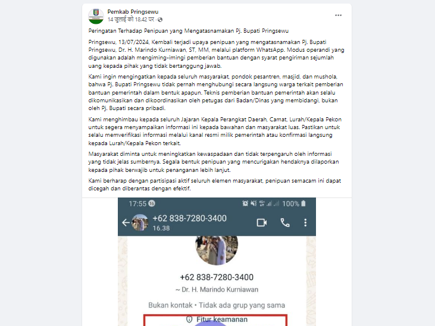435x326 pixels.
Task: Click the shield icon beside Fitur keamanan
Action: click(x=189, y=319)
